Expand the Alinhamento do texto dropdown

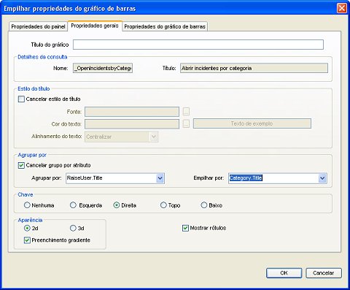pos(154,137)
